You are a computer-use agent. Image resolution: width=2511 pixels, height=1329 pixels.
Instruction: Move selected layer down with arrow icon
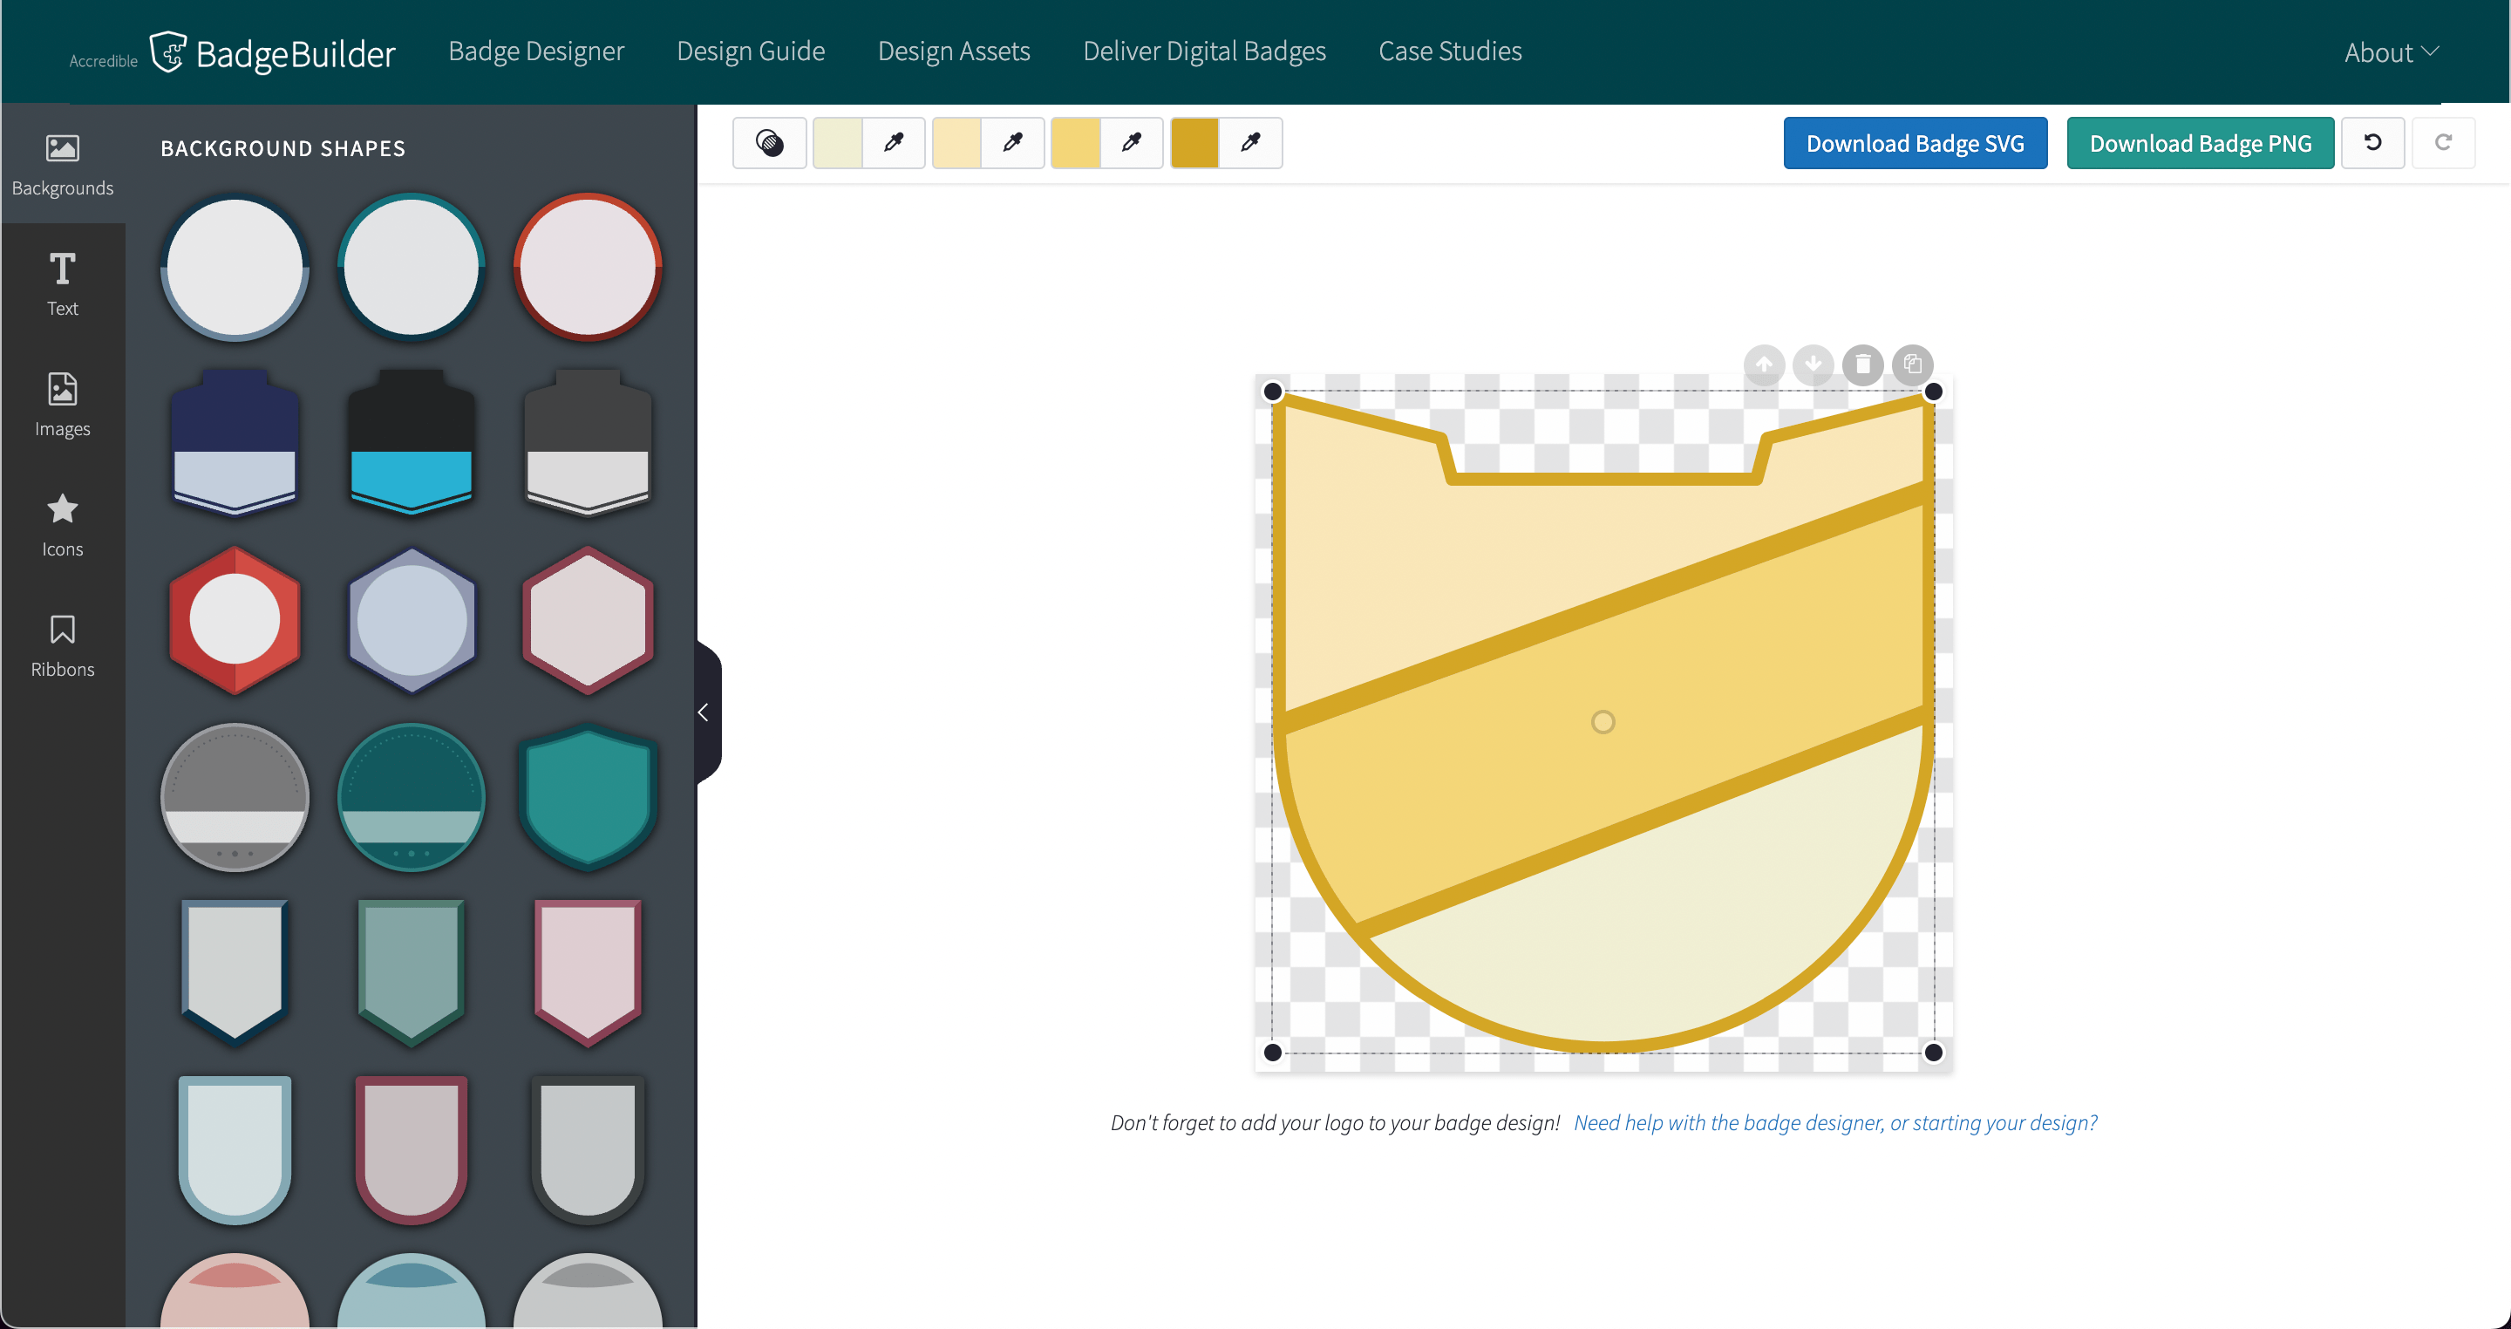tap(1813, 365)
